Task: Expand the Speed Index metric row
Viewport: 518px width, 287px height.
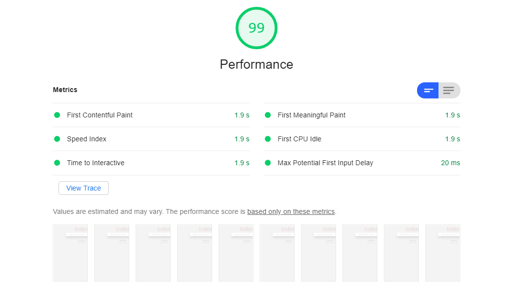Action: click(x=151, y=139)
